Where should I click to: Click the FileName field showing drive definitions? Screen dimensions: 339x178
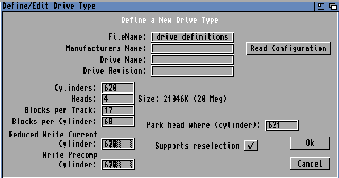192,37
